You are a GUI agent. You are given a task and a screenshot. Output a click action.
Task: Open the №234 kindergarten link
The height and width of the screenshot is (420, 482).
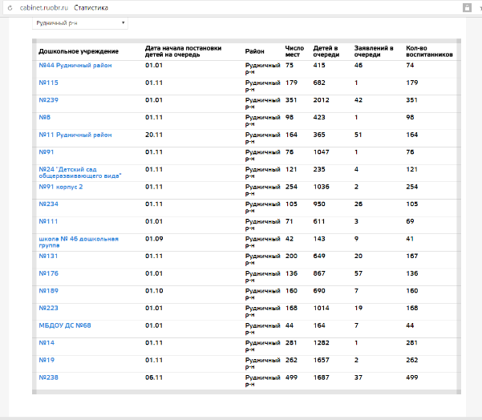click(48, 204)
